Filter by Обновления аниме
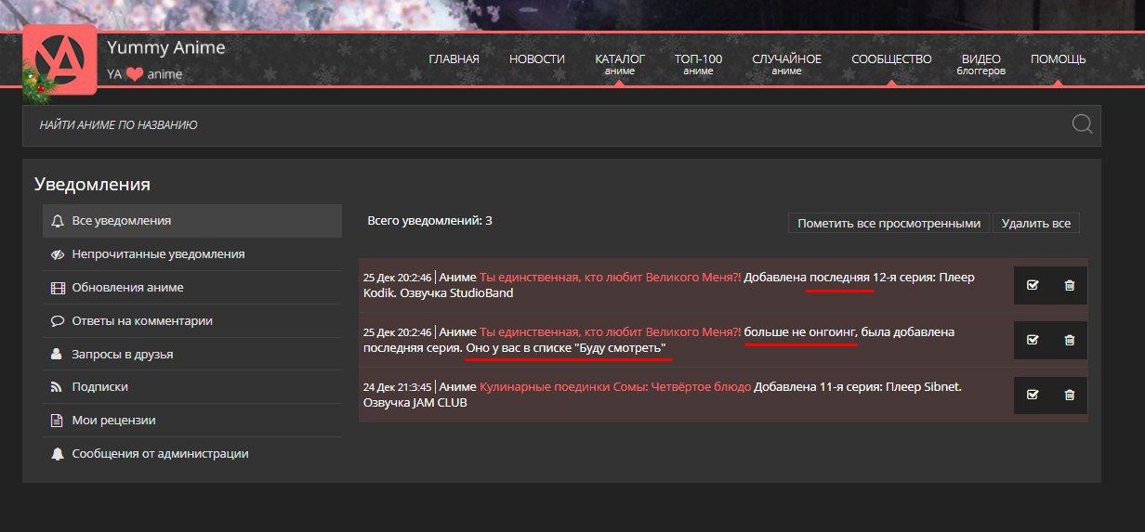The width and height of the screenshot is (1145, 532). click(192, 288)
